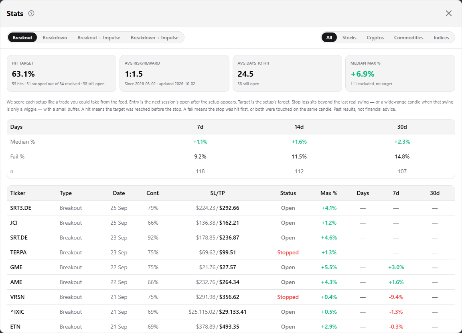Select the SRT.DE ticker
This screenshot has height=333, width=462.
[19, 238]
